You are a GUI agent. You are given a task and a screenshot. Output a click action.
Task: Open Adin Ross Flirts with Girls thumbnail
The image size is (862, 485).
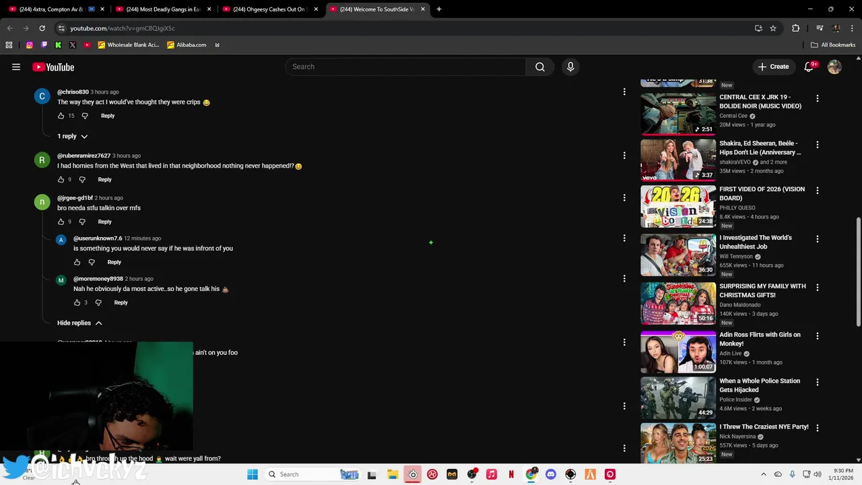tap(678, 352)
